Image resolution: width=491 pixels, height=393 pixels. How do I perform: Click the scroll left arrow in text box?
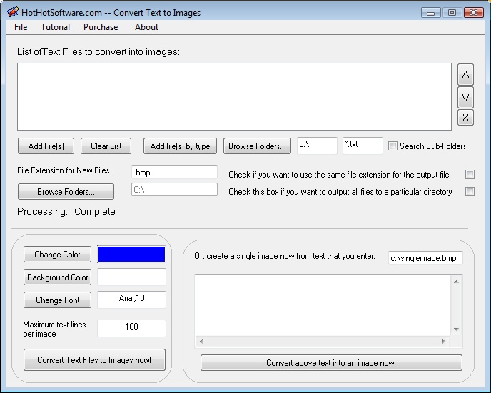click(201, 341)
